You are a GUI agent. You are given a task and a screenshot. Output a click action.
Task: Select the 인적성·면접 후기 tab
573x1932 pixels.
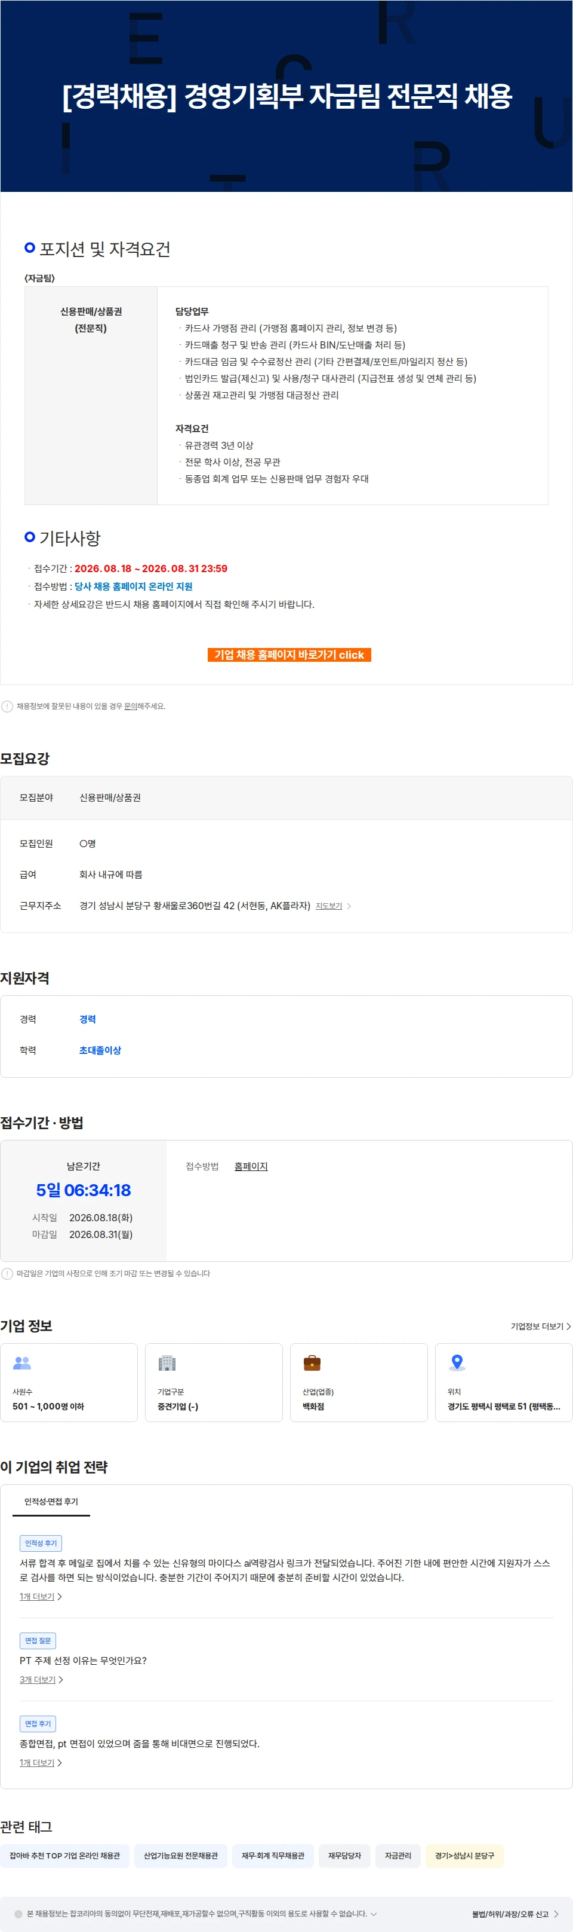pos(51,1502)
